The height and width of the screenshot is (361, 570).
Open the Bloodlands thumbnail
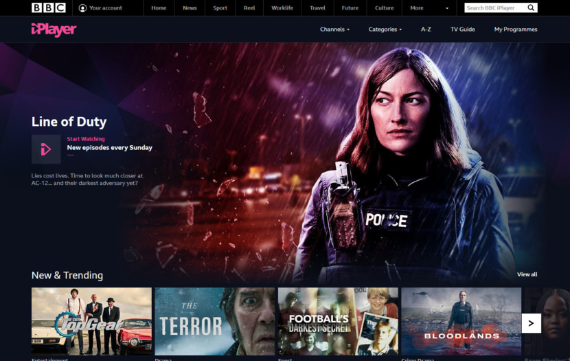(461, 321)
